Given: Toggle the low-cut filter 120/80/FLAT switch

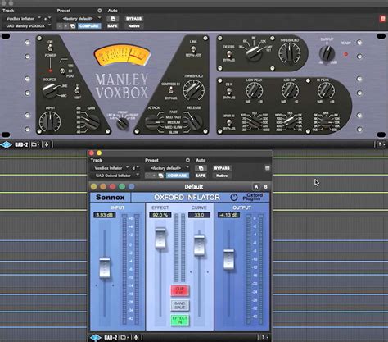Looking at the screenshot, I should pyautogui.click(x=62, y=71).
